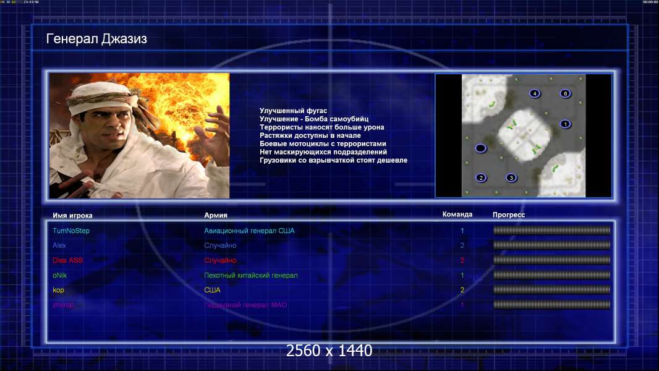The width and height of the screenshot is (659, 371).
Task: Pick start position 3 on the minimap
Action: (x=511, y=178)
